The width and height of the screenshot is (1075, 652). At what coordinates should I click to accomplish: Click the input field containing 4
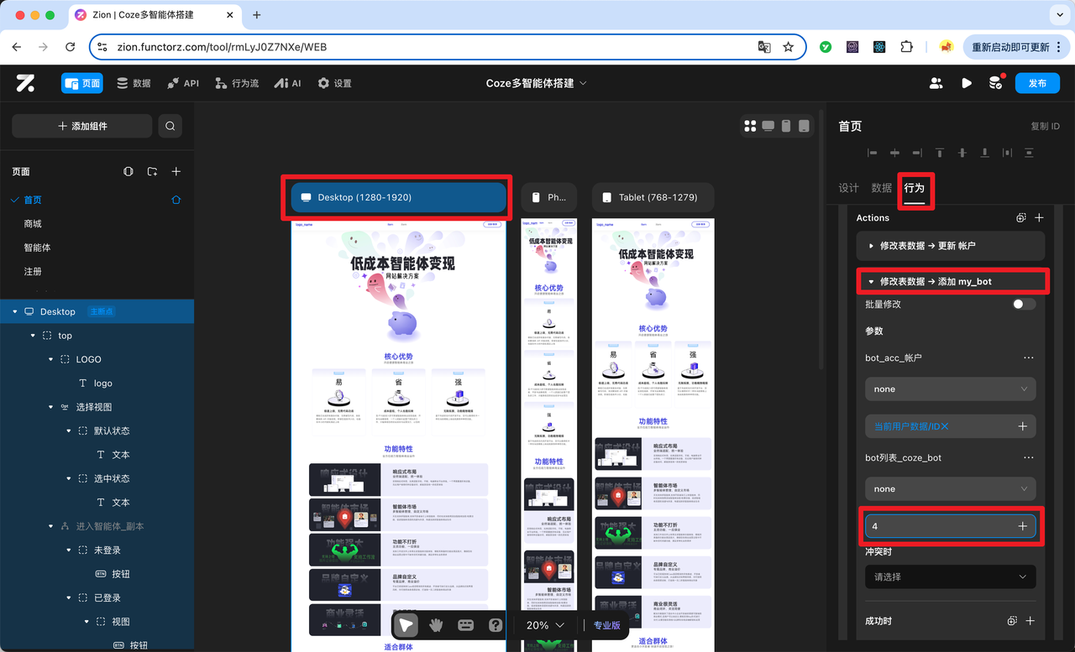(x=951, y=526)
